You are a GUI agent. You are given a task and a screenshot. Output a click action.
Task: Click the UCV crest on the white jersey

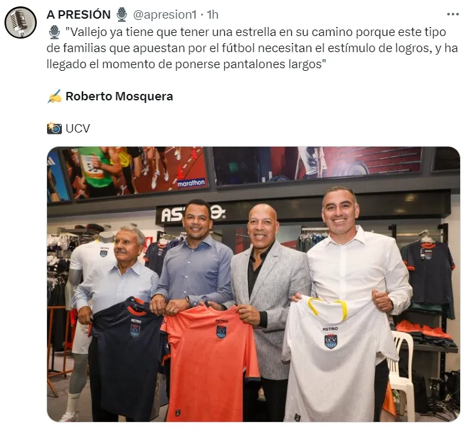tap(331, 342)
